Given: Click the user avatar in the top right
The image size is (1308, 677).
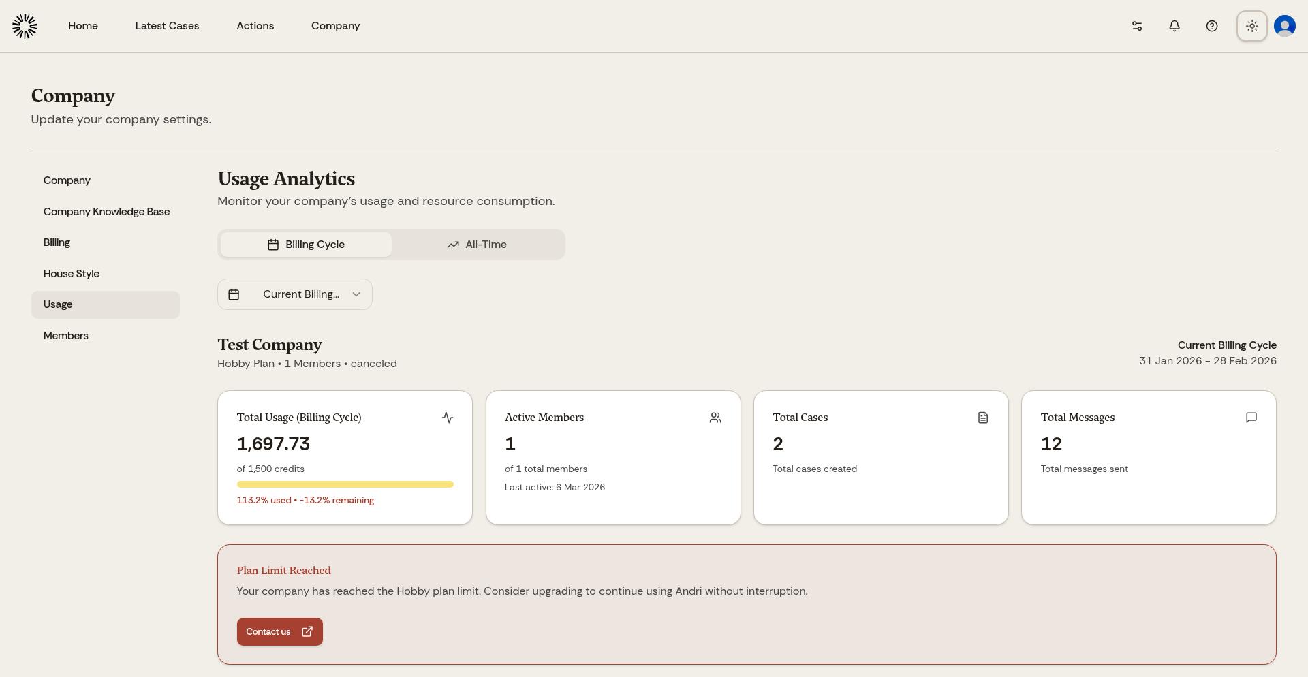Looking at the screenshot, I should click(1284, 25).
